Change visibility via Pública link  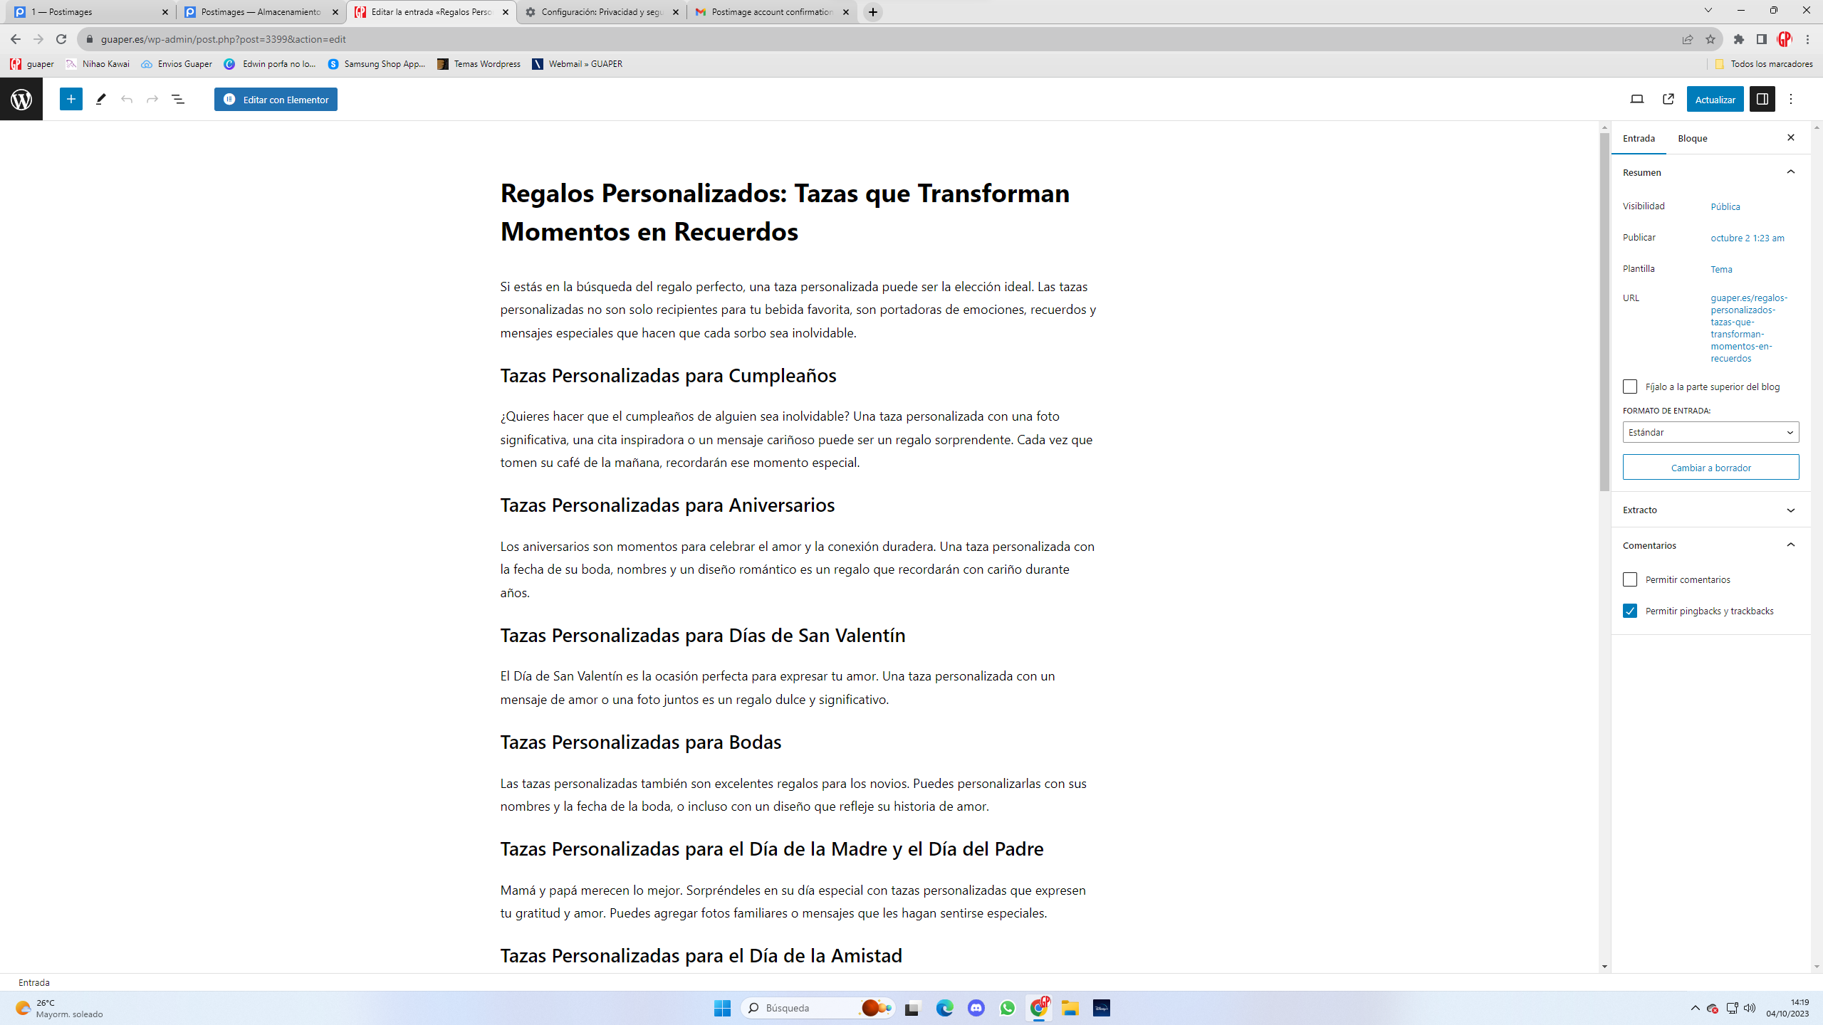1725,206
